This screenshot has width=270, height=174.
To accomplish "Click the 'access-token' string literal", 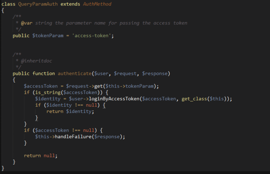I will coord(91,36).
